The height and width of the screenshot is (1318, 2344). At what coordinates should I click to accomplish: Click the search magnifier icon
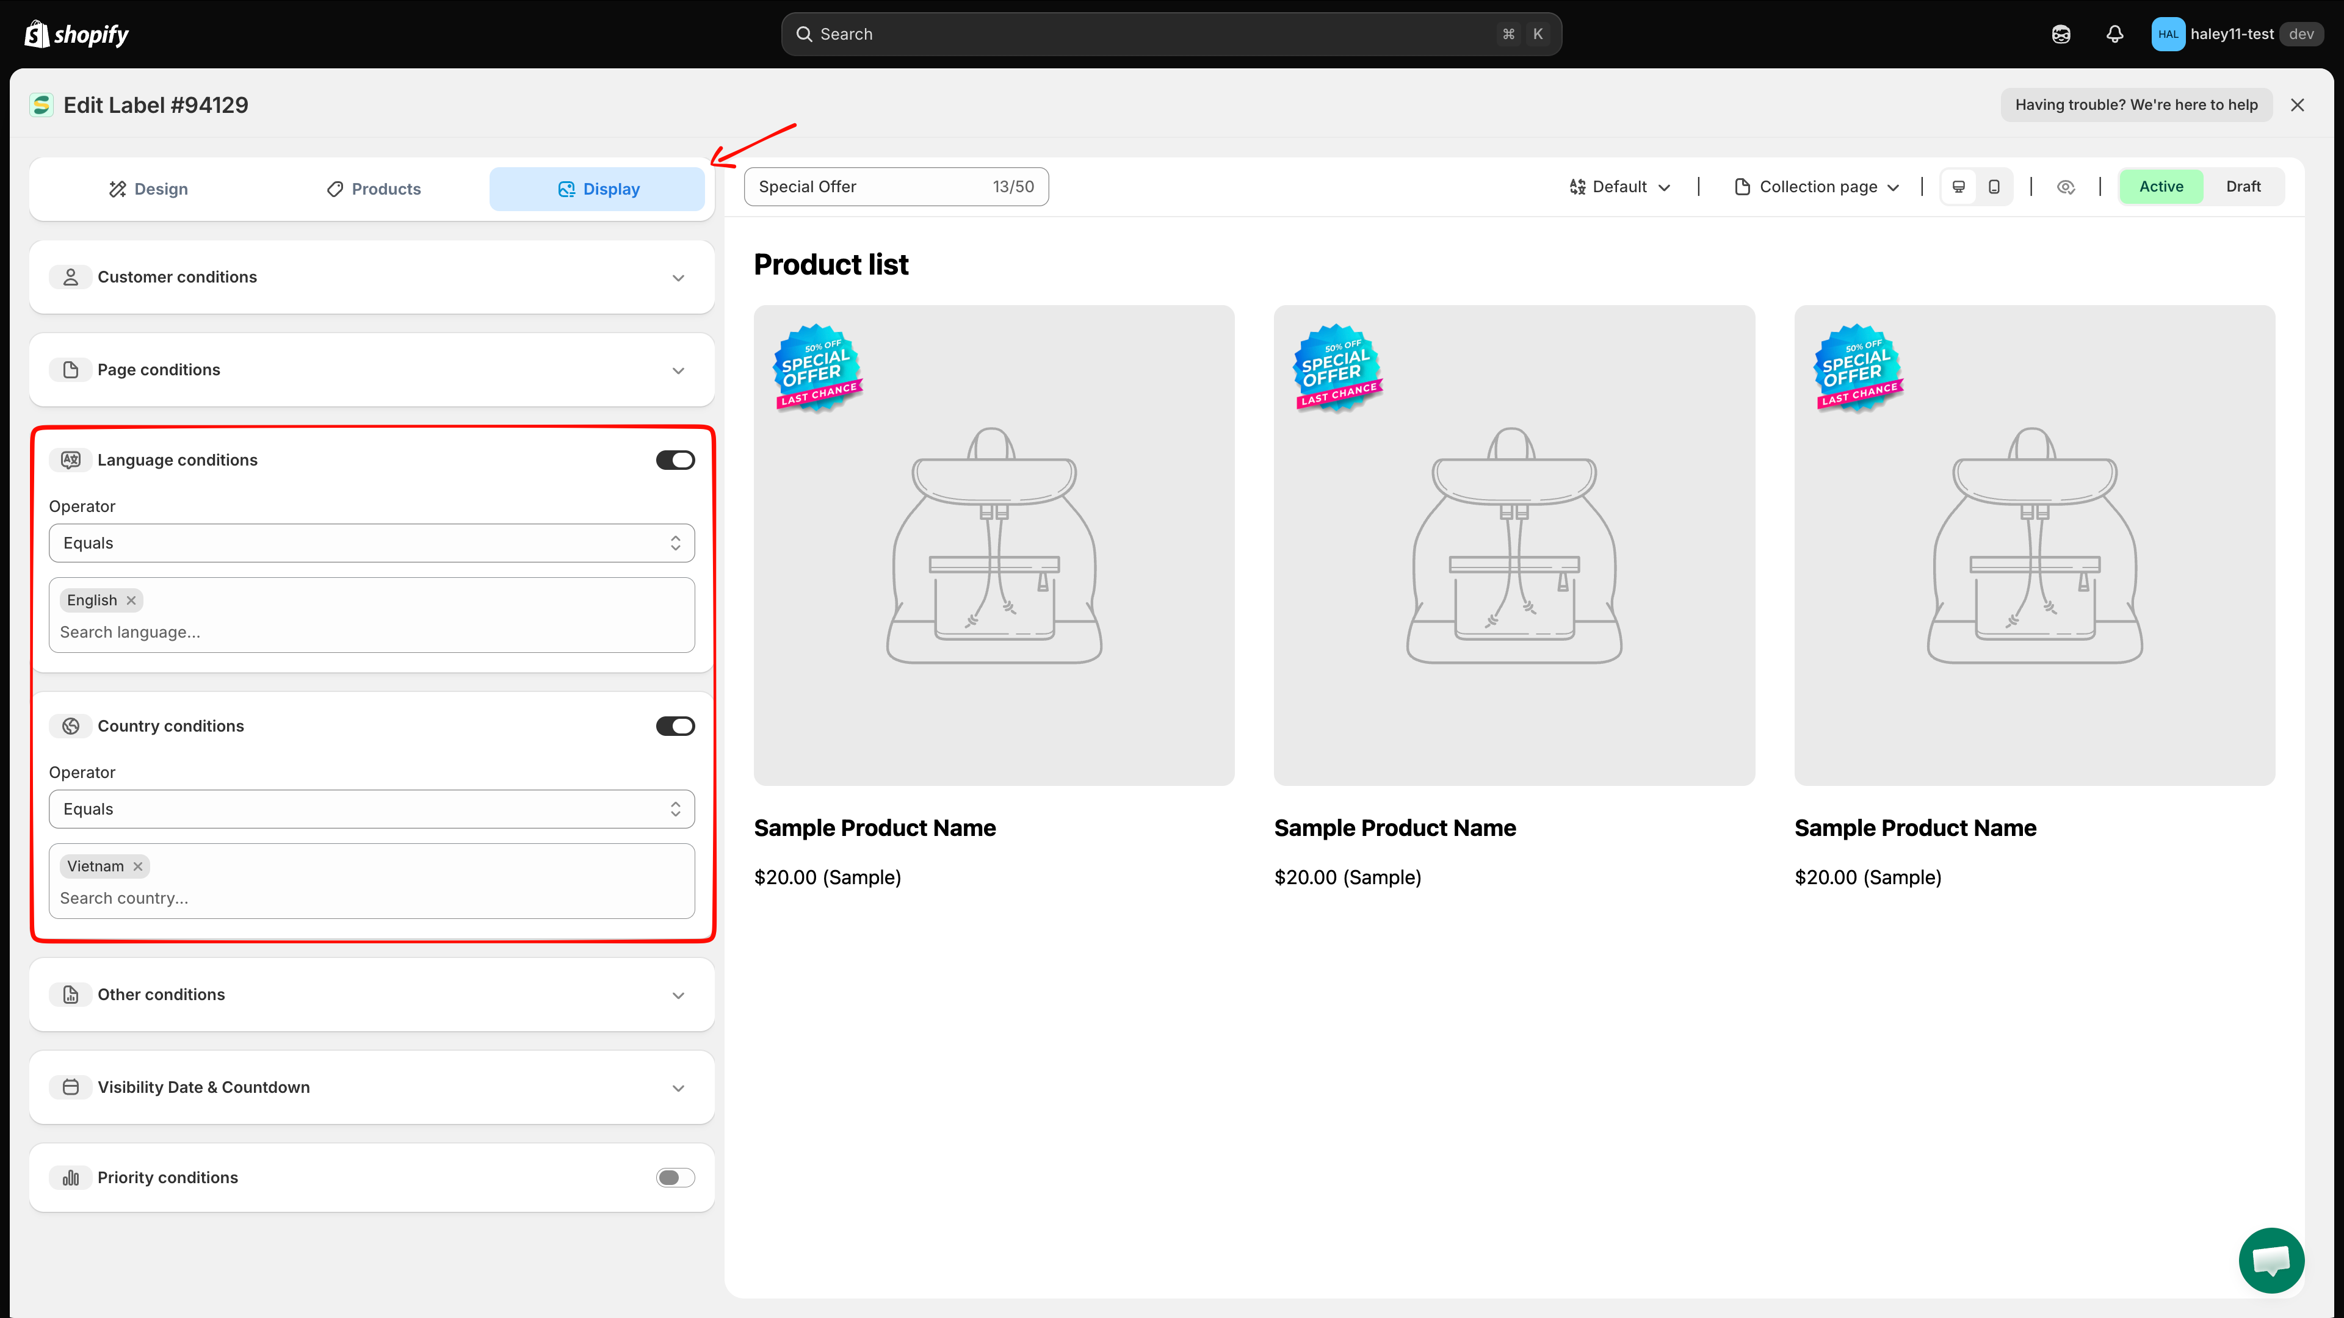pyautogui.click(x=805, y=34)
